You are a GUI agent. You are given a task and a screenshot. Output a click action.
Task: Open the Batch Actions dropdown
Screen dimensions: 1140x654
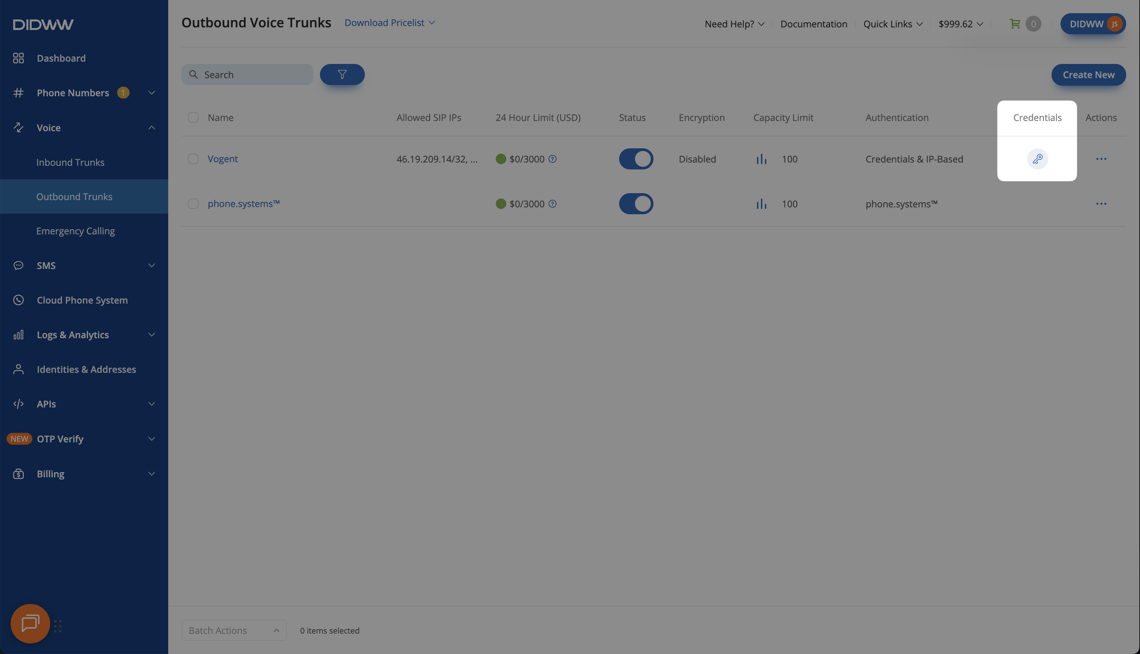click(x=234, y=630)
